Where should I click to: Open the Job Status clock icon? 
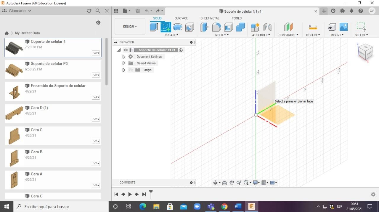(342, 11)
